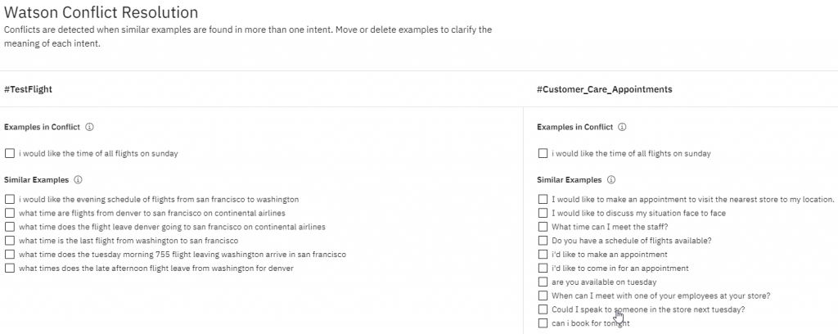Click info icon beside TestFlight Examples in Conflict
The image size is (838, 334).
point(89,127)
